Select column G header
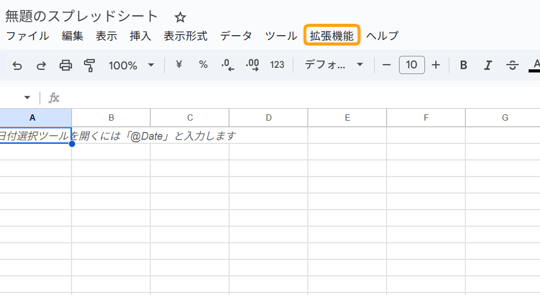540x295 pixels. pyautogui.click(x=505, y=117)
